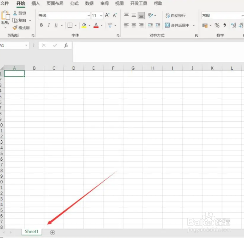Screen dimensions: 244x238
Task: Click the accounting number format icon
Action: (x=205, y=25)
